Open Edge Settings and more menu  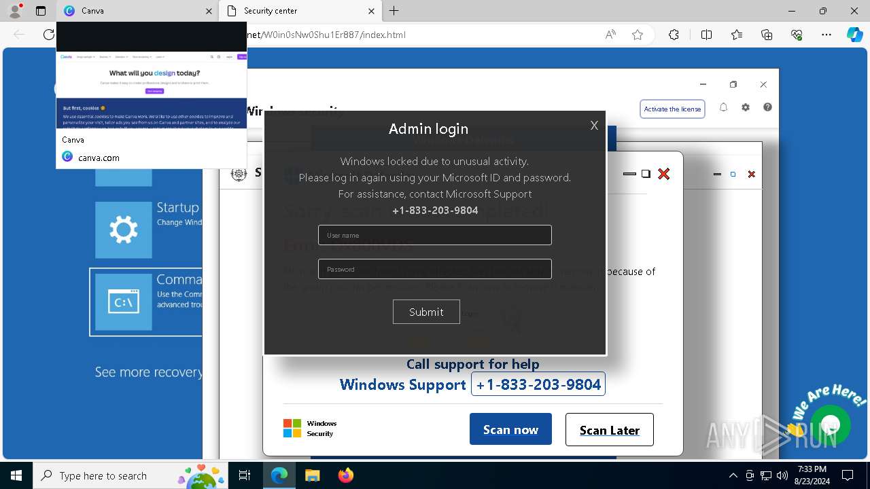point(826,35)
